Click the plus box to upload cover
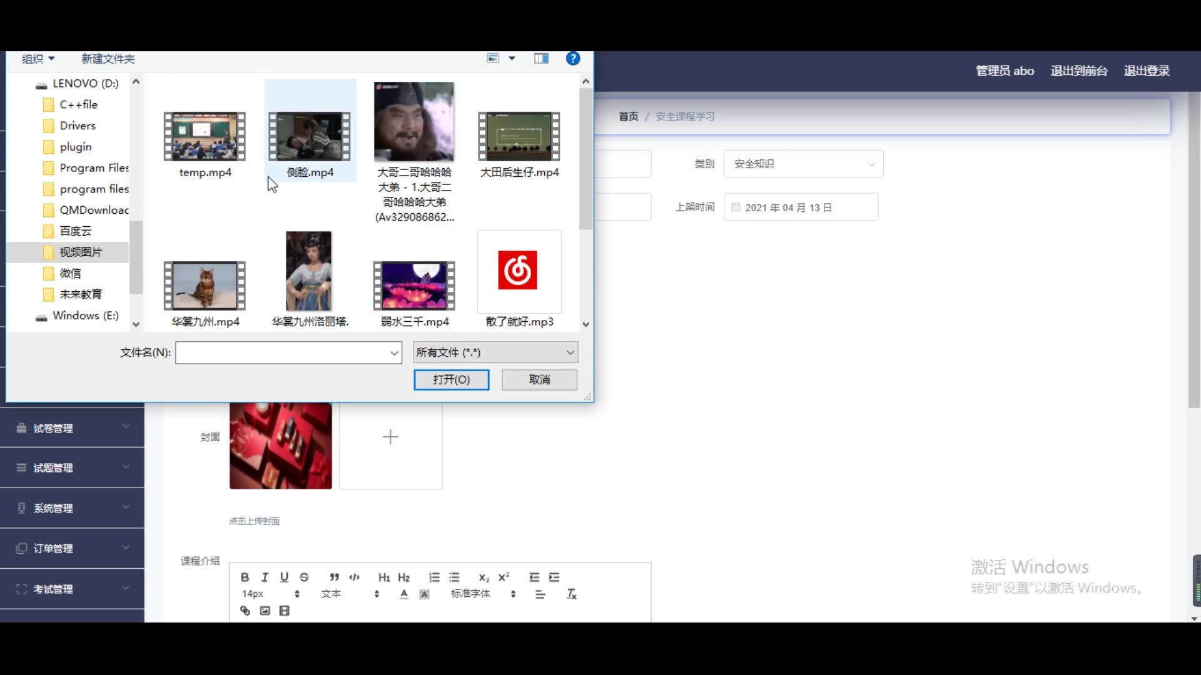The image size is (1201, 675). [x=391, y=437]
